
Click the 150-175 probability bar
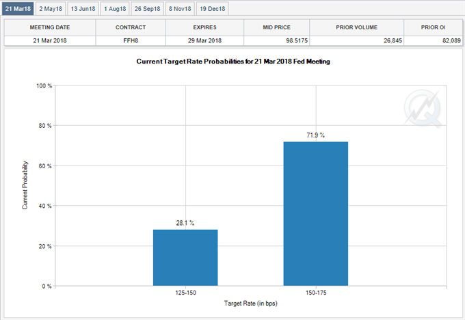pyautogui.click(x=316, y=214)
